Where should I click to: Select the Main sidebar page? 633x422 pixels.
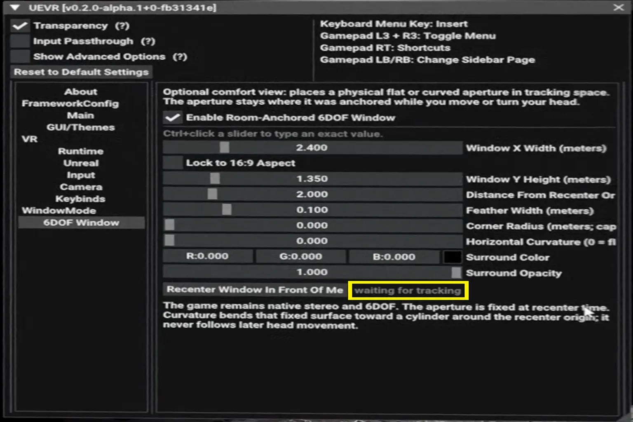pyautogui.click(x=81, y=115)
